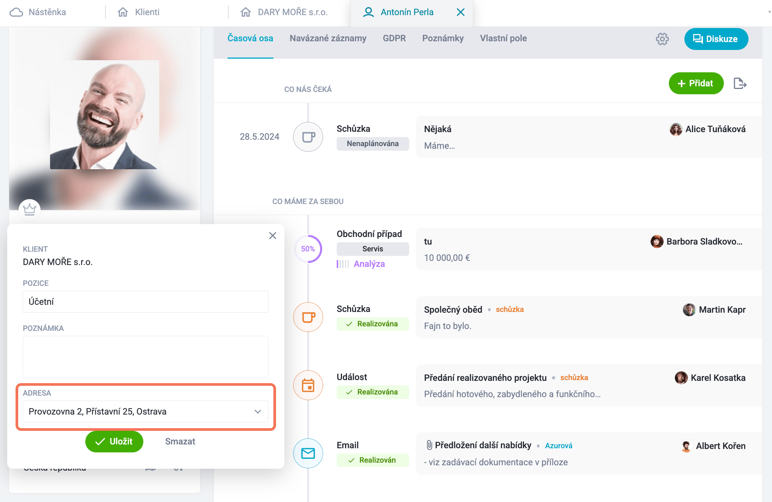772x502 pixels.
Task: Click Realizován status under Email
Action: coord(373,460)
